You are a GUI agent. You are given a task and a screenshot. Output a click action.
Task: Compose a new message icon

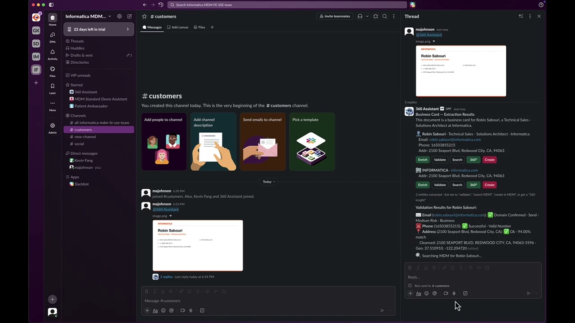[129, 16]
